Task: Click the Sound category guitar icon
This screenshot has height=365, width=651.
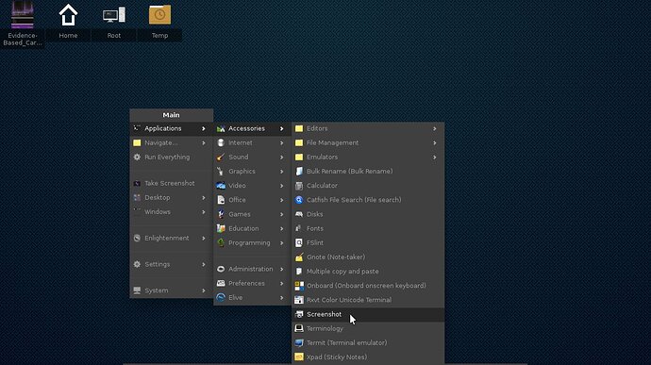Action: pyautogui.click(x=221, y=157)
